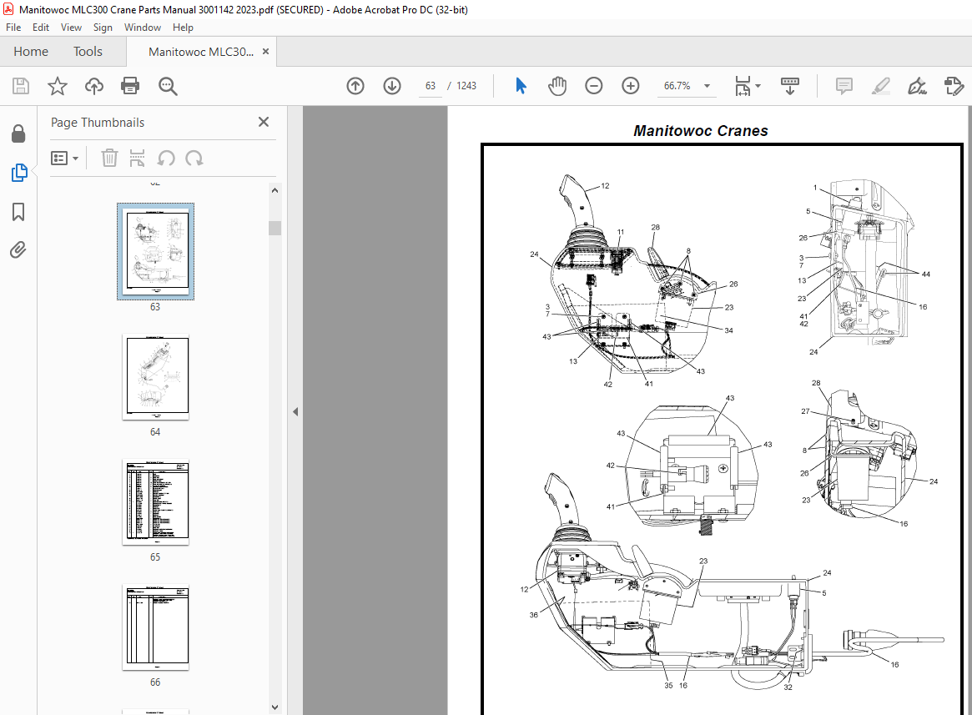
Task: Select page 65 thumbnail
Action: 155,502
